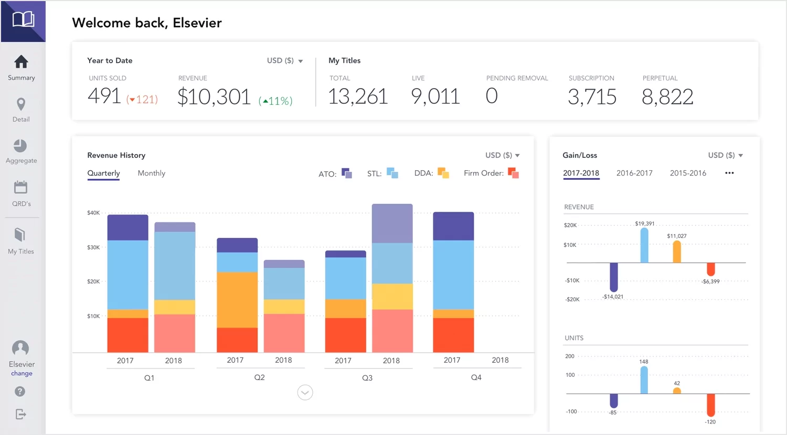The width and height of the screenshot is (787, 435).
Task: Select the 2016-2017 Gain/Loss tab
Action: pyautogui.click(x=634, y=173)
